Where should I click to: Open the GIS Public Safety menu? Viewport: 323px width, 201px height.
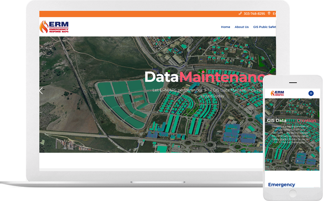[265, 27]
